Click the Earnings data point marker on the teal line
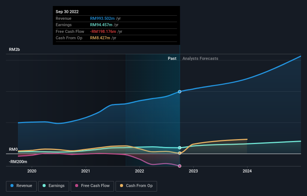 coord(179,148)
